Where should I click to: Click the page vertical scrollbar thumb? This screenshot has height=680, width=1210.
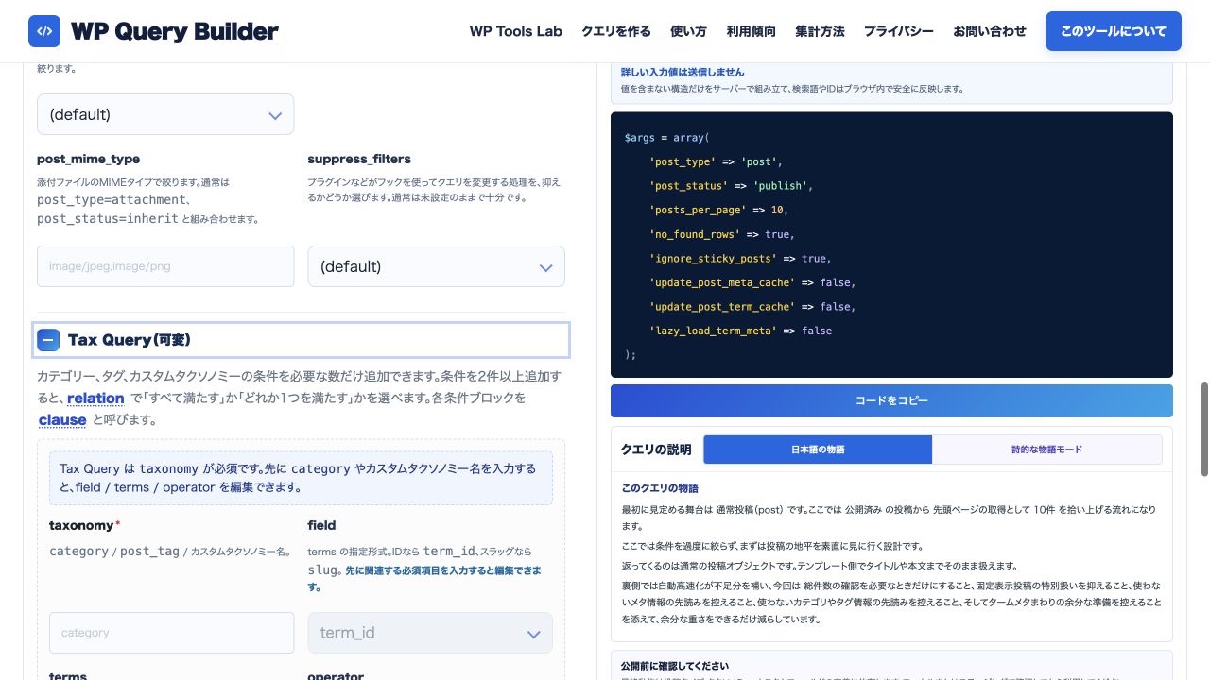click(x=1204, y=430)
